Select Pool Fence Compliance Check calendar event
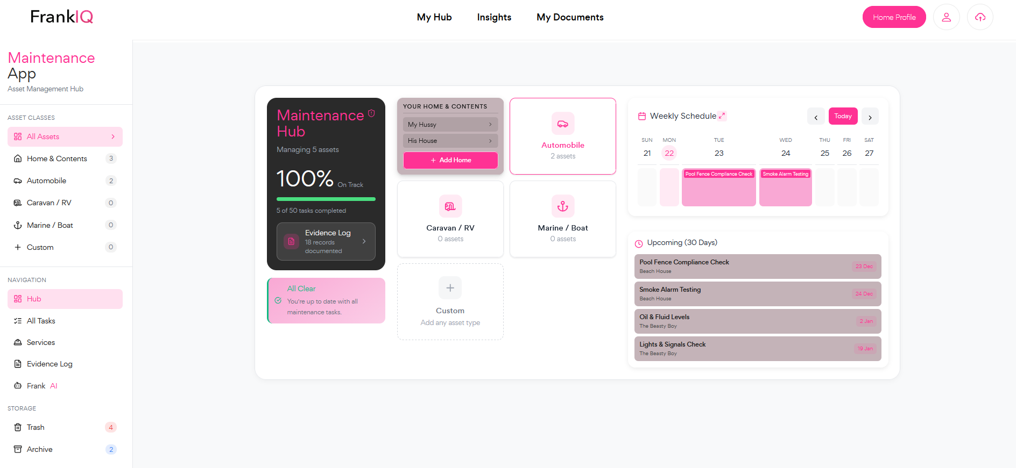The height and width of the screenshot is (468, 1016). 718,174
